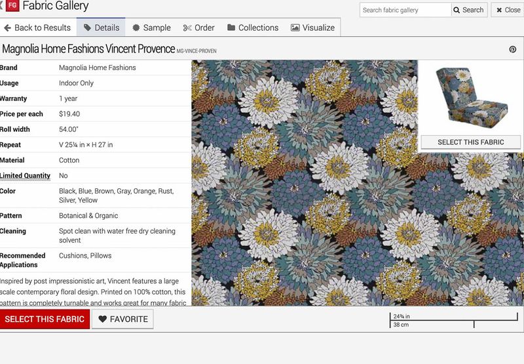This screenshot has height=364, width=524.
Task: Open the cushion preview thumbnail
Action: coord(471,98)
